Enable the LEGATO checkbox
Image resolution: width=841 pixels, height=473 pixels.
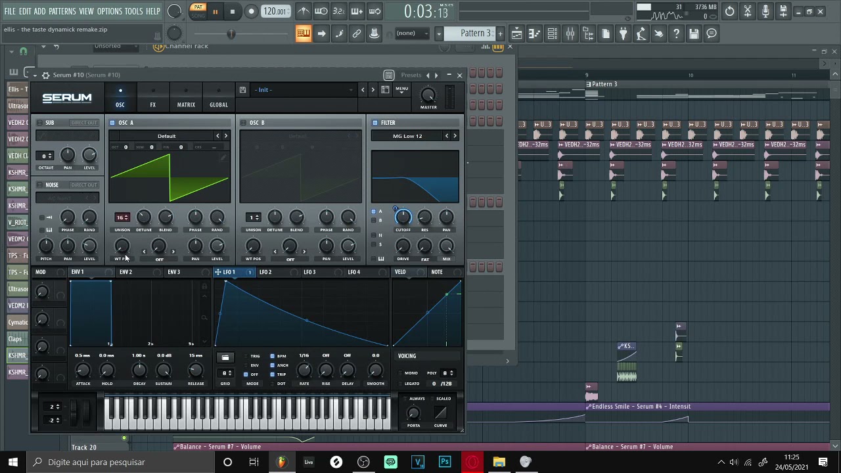[x=400, y=384]
